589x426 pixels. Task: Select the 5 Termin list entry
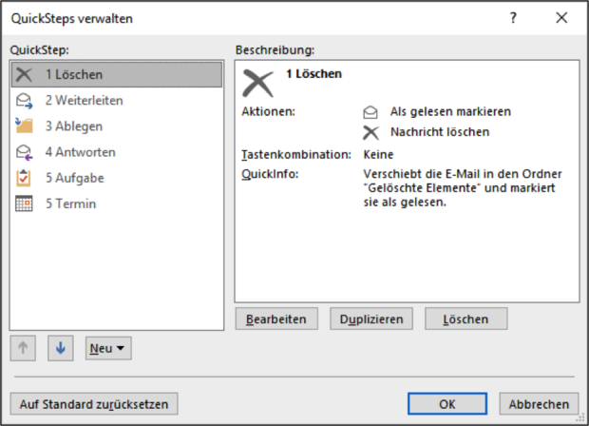point(117,203)
